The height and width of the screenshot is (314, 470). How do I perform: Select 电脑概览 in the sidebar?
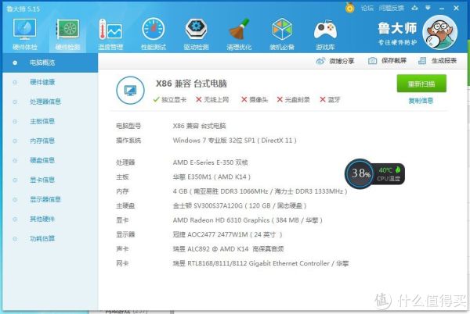(50, 62)
